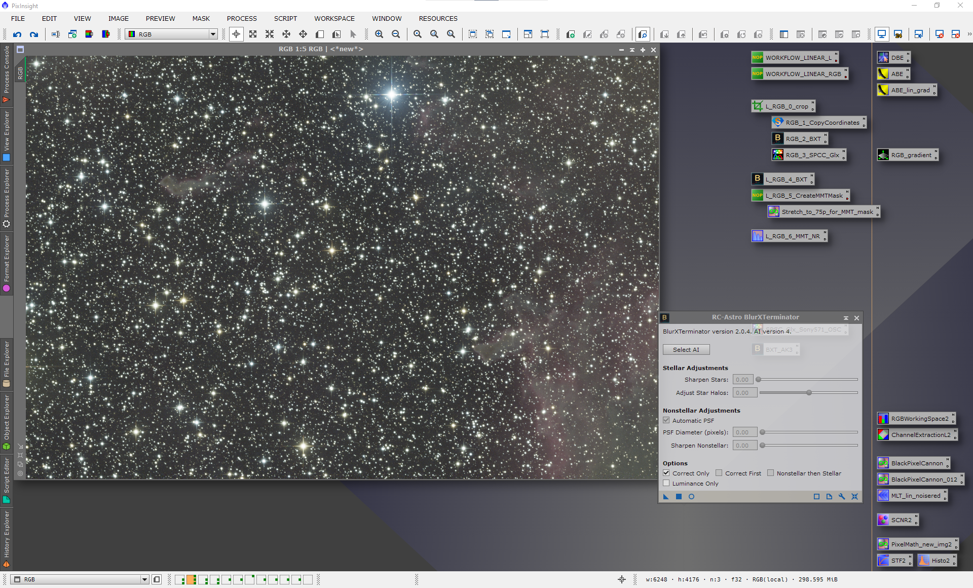Image resolution: width=973 pixels, height=588 pixels.
Task: Select RGB_3_SPCC_Glx process icon
Action: click(x=809, y=155)
